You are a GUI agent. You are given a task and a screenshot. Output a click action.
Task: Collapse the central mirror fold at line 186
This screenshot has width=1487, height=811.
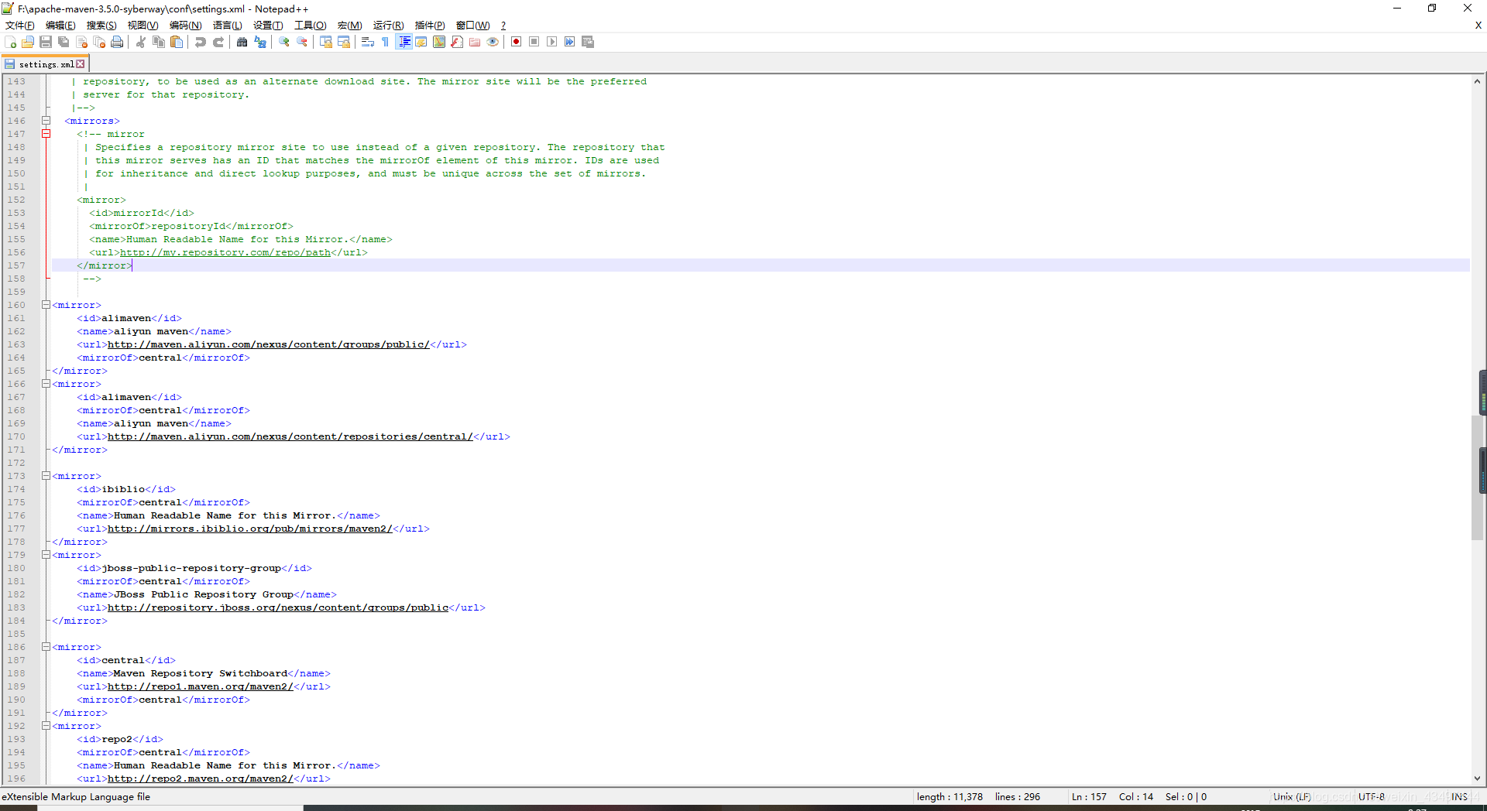(46, 647)
